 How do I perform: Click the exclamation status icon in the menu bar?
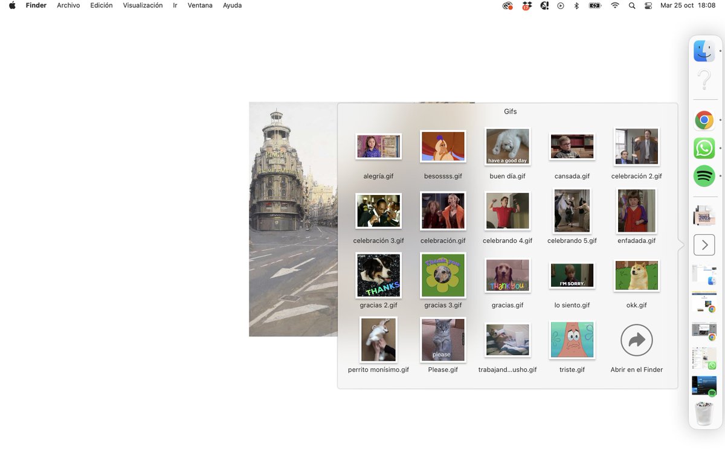click(x=544, y=5)
